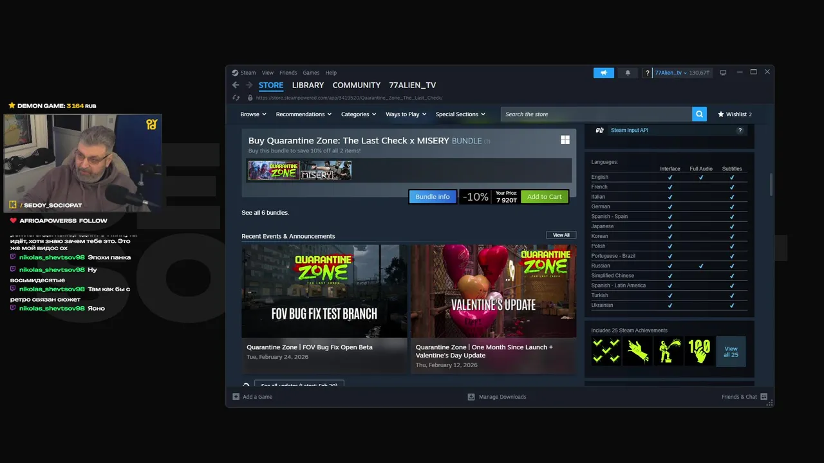824x463 pixels.
Task: Click the MISERY bundle thumbnail
Action: point(326,170)
